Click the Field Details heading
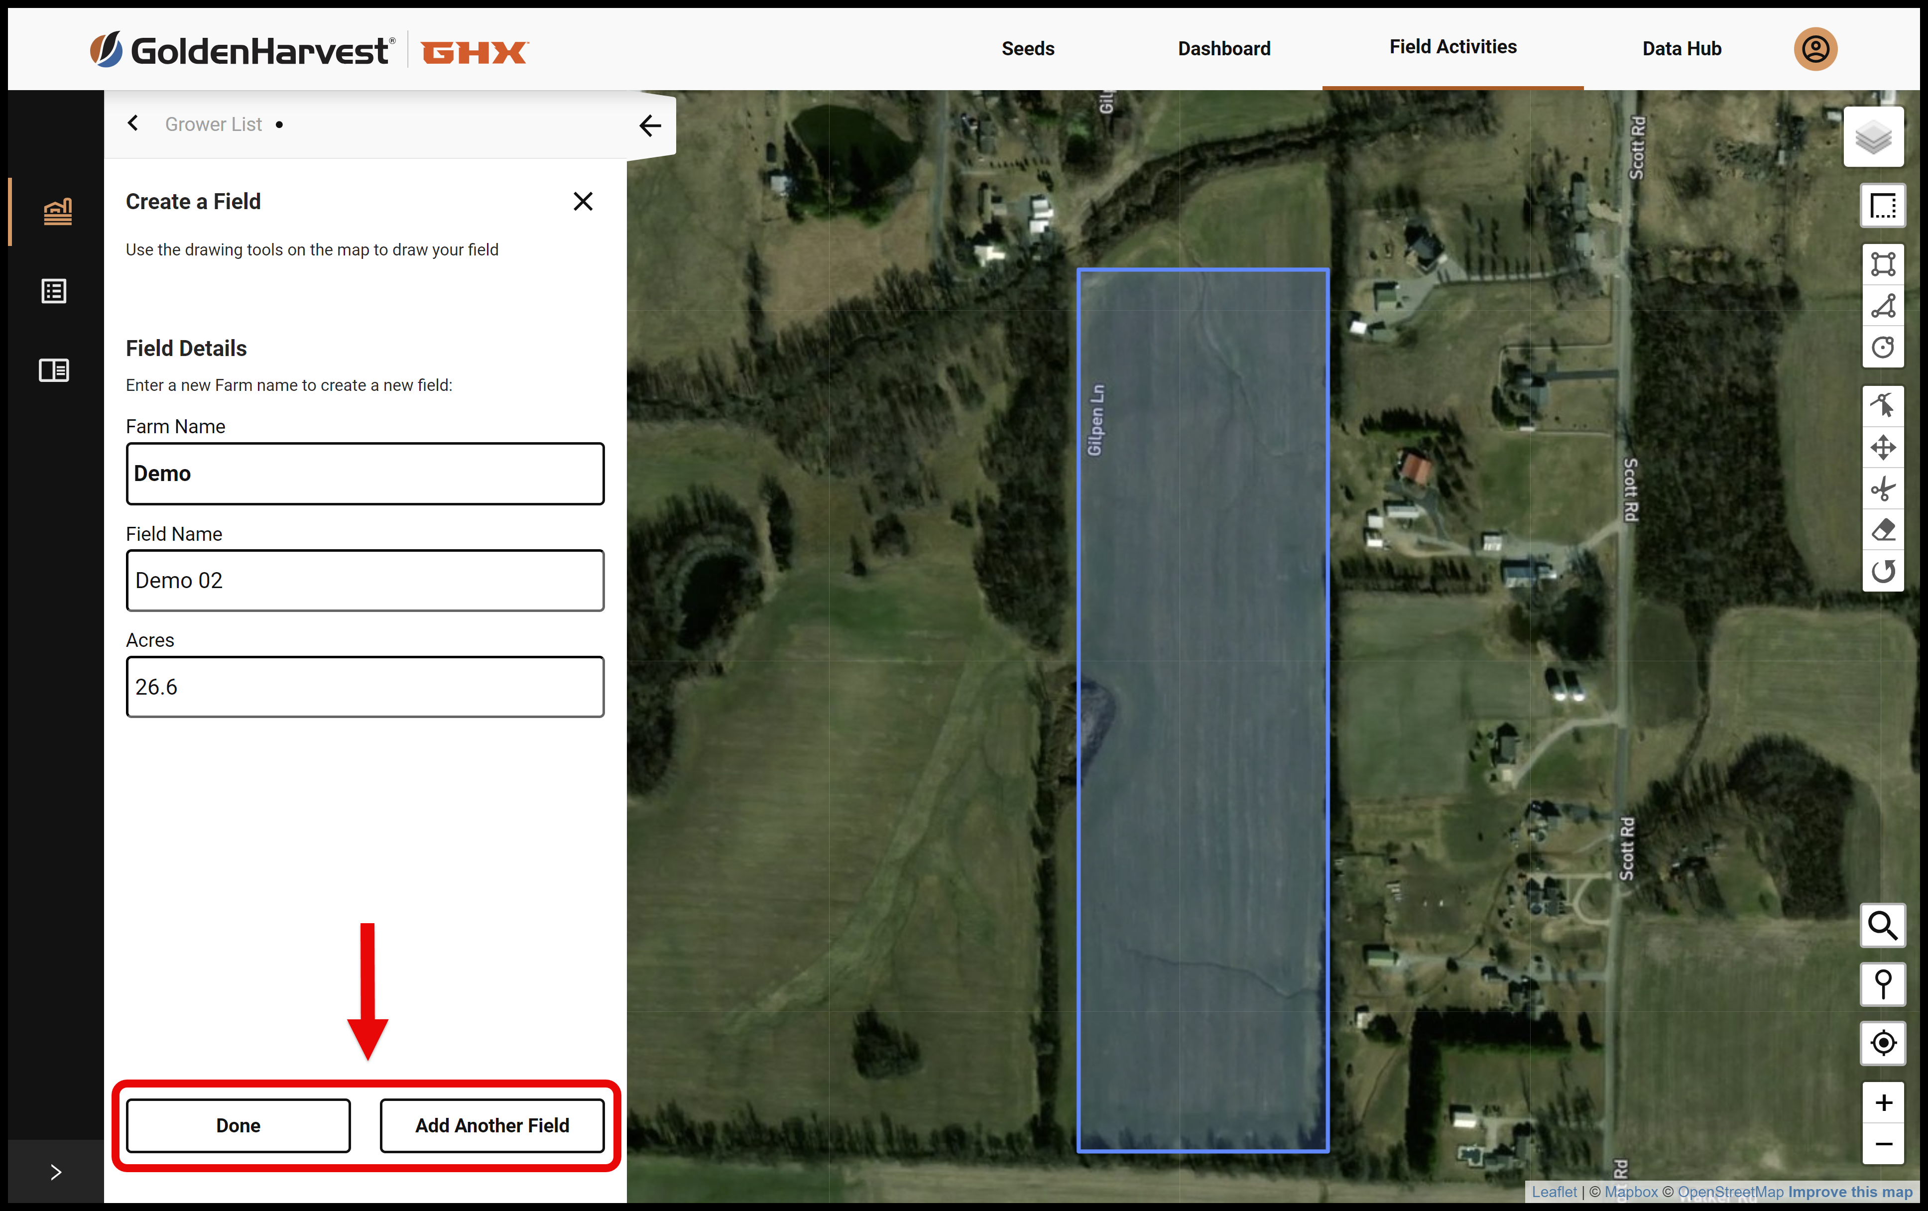This screenshot has height=1211, width=1928. pos(186,349)
